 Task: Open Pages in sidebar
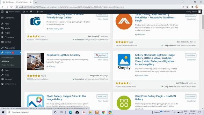point(7,33)
